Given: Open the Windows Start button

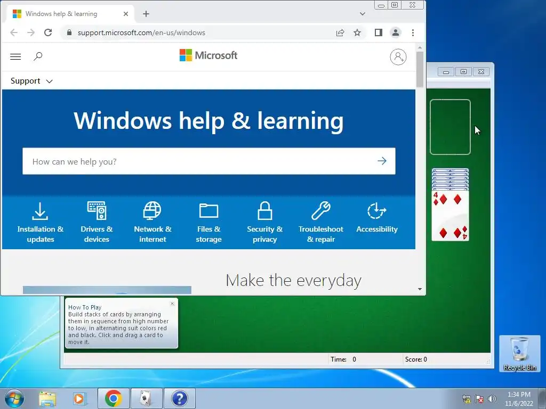Looking at the screenshot, I should click(14, 398).
